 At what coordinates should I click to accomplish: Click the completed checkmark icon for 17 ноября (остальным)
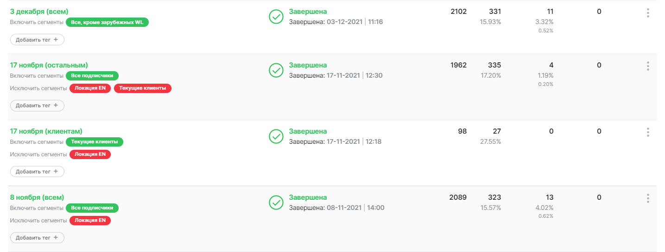tap(276, 70)
